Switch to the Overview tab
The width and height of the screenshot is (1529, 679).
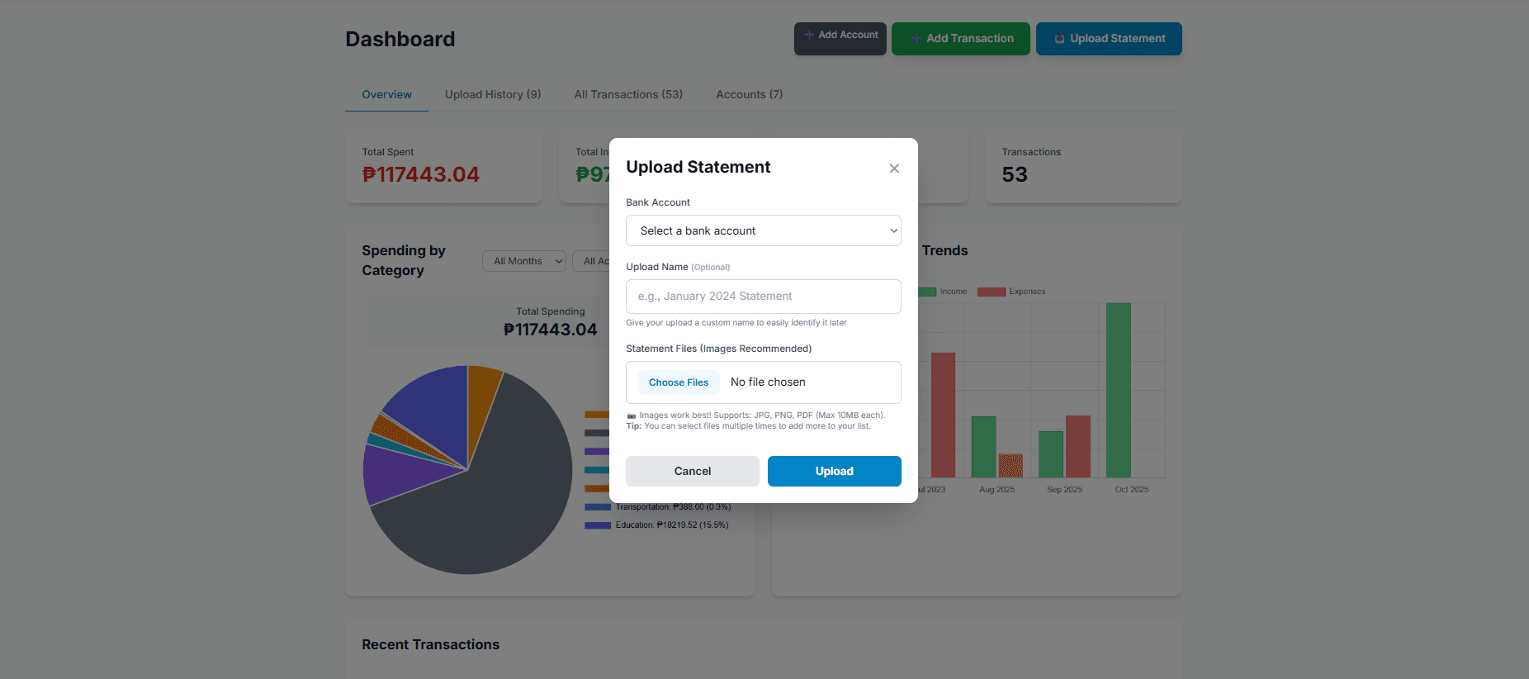click(386, 95)
